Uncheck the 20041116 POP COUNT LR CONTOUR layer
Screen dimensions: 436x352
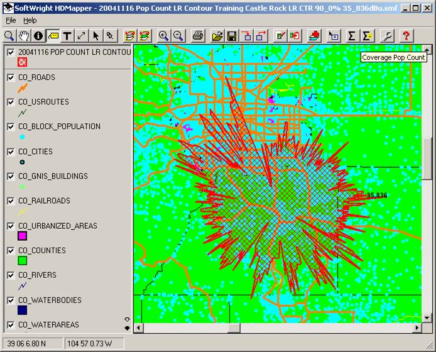tap(11, 52)
